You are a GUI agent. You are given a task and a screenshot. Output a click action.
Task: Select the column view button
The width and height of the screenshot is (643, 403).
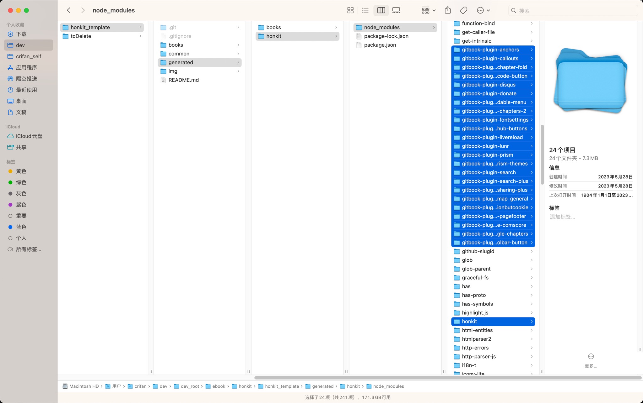tap(381, 10)
